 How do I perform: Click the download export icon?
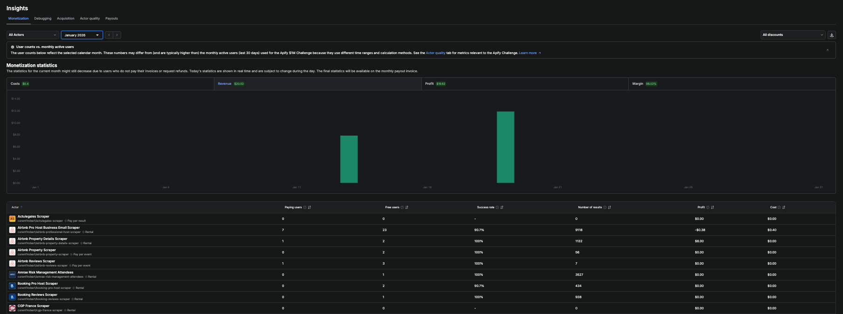pyautogui.click(x=831, y=35)
